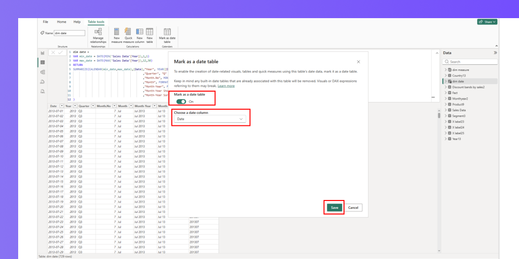Open TMDL view in sidebar
This screenshot has width=519, height=259.
43,91
